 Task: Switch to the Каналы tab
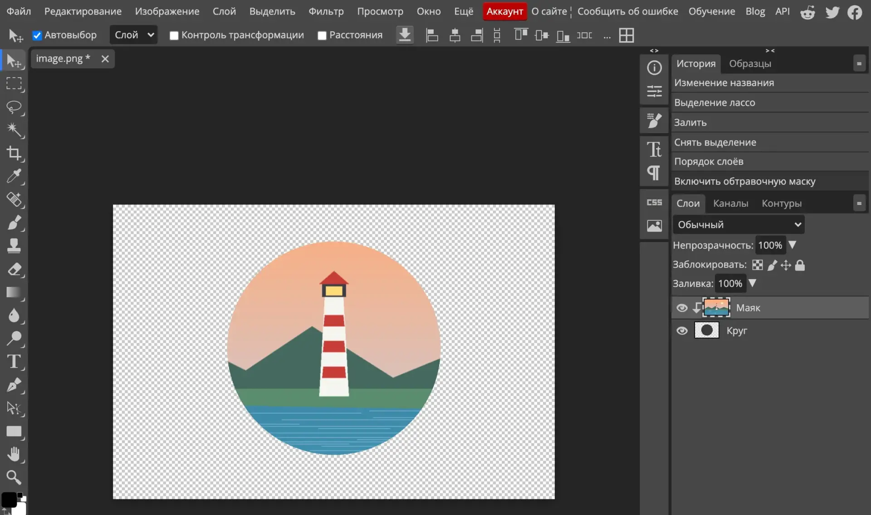pyautogui.click(x=730, y=204)
